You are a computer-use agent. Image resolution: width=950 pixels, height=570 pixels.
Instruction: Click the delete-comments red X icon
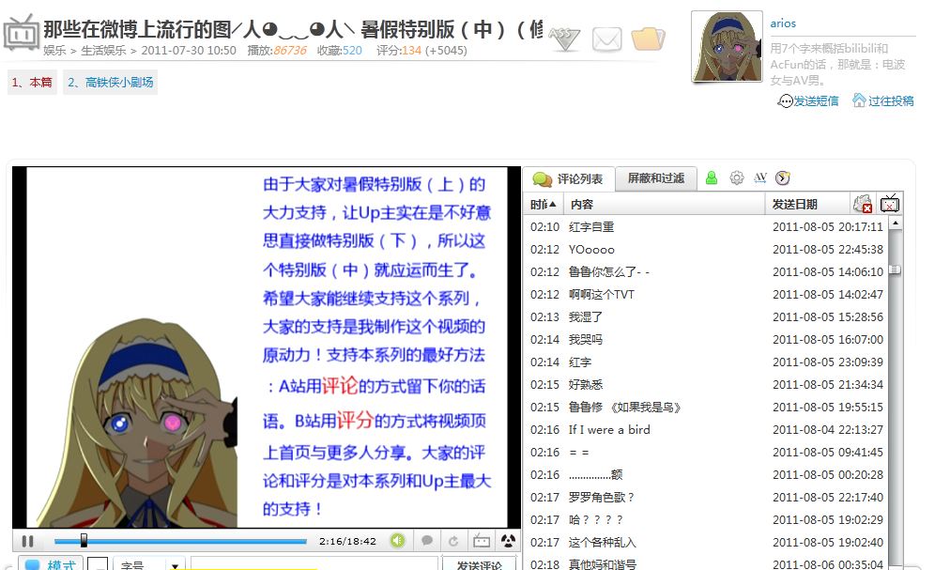[x=862, y=204]
